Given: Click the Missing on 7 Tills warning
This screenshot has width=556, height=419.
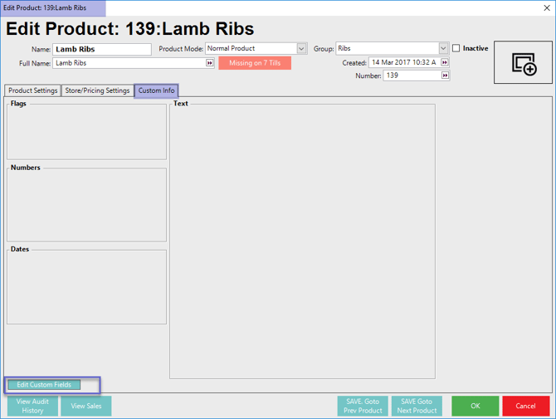Looking at the screenshot, I should [255, 63].
